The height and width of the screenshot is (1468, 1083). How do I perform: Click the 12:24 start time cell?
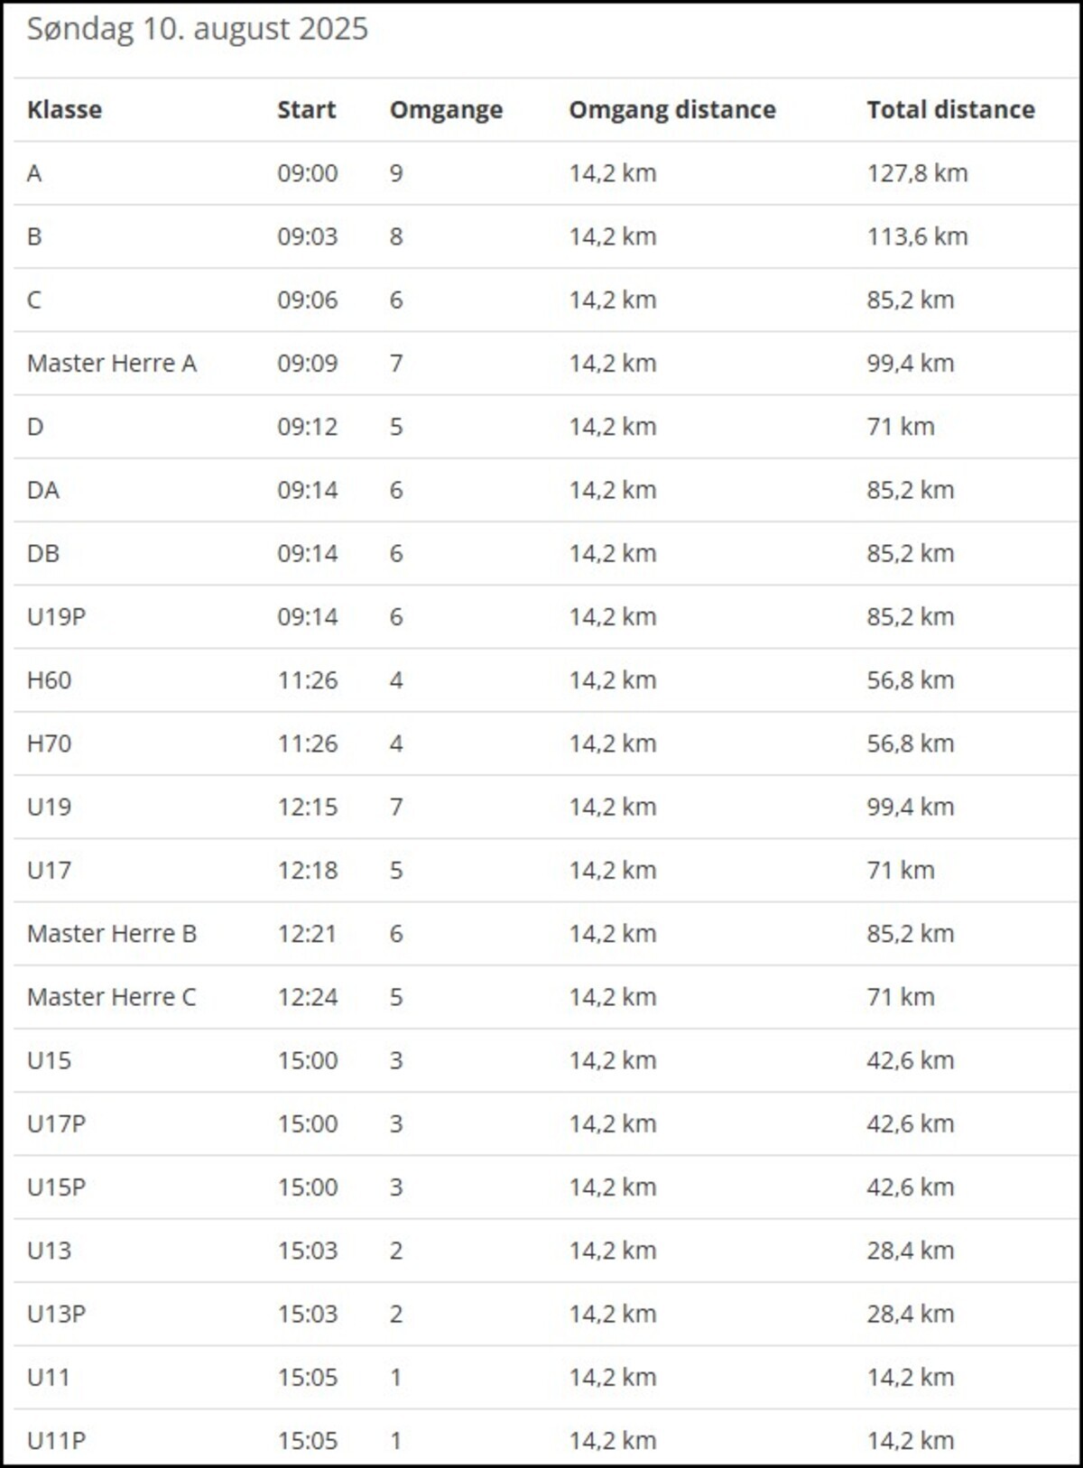[307, 997]
